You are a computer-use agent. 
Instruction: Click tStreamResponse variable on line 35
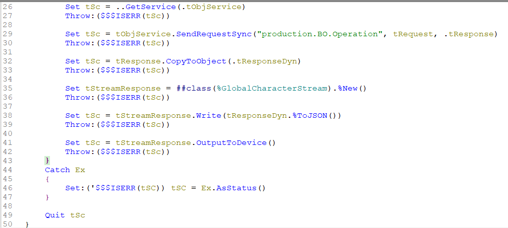coord(123,88)
